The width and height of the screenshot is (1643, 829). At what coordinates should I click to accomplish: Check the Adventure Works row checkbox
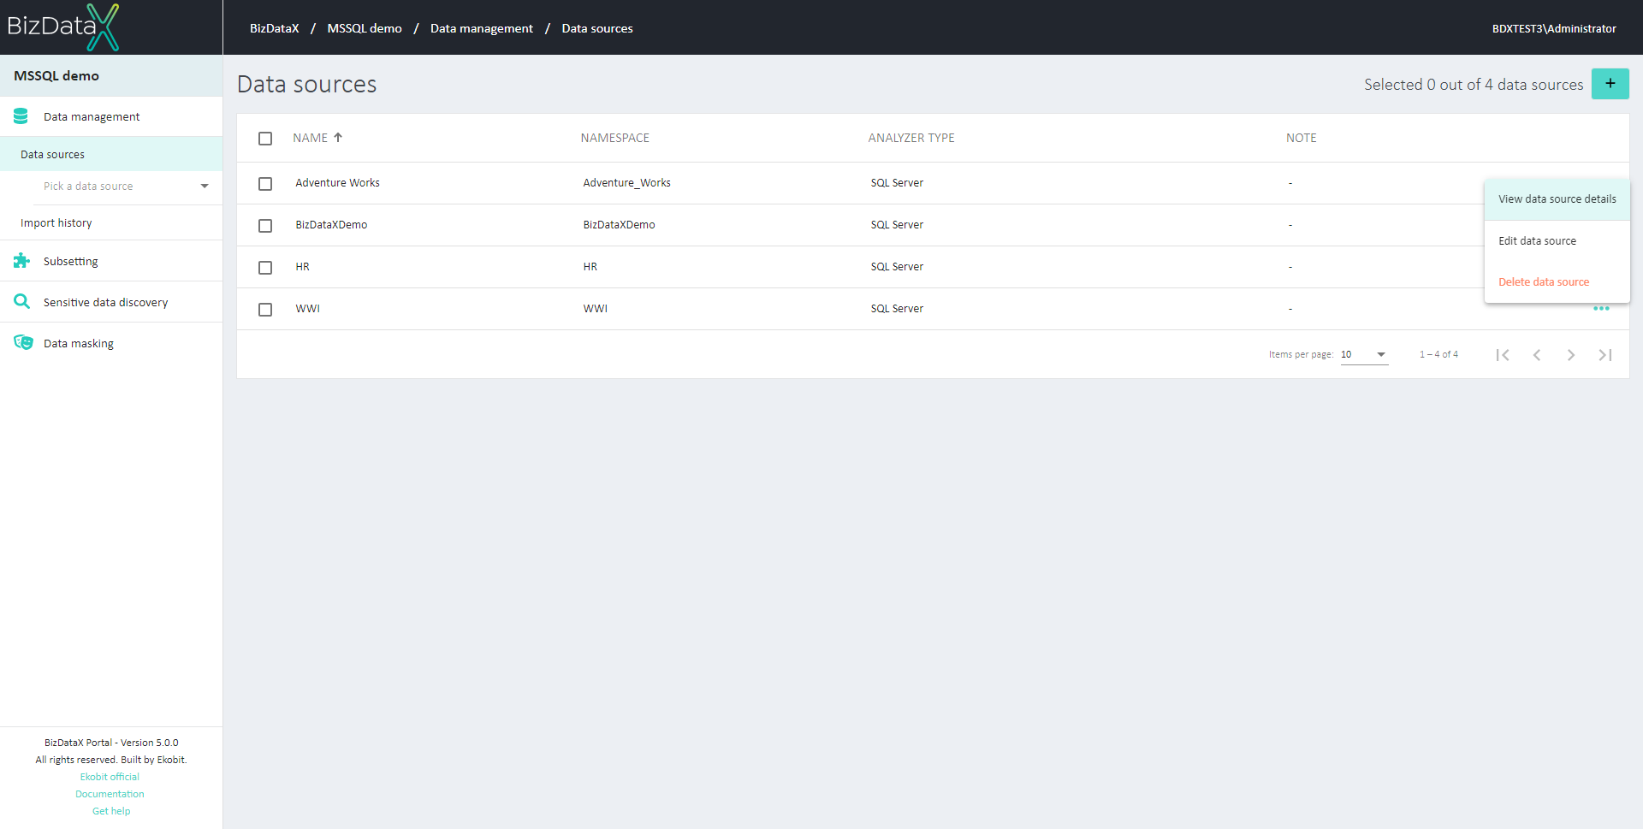265,184
